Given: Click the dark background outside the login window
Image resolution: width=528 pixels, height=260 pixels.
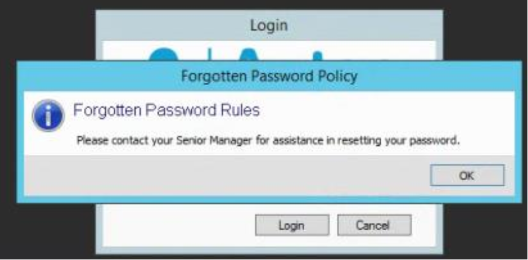Looking at the screenshot, I should 47,30.
